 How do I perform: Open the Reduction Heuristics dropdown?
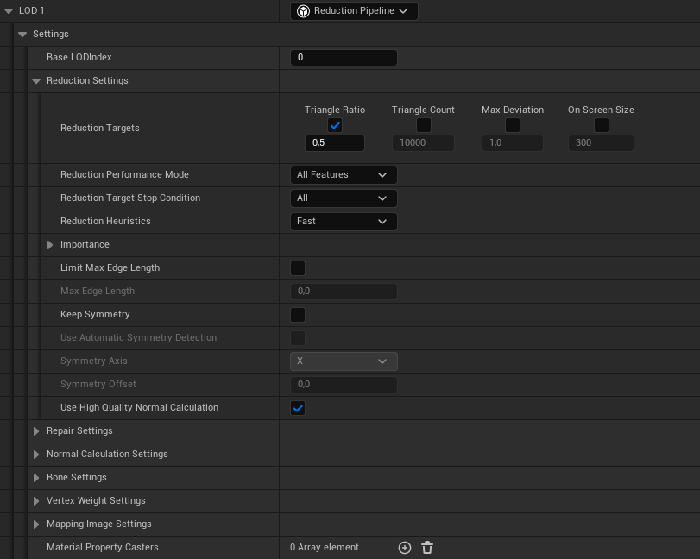pyautogui.click(x=344, y=221)
